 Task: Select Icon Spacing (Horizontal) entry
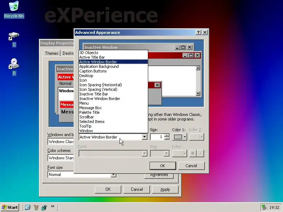[x=113, y=85]
